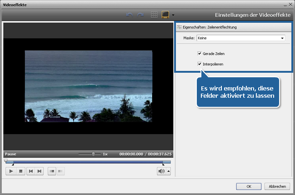Image resolution: width=295 pixels, height=195 pixels.
Task: Uncheck the Interpolieren checkbox
Action: (200, 64)
